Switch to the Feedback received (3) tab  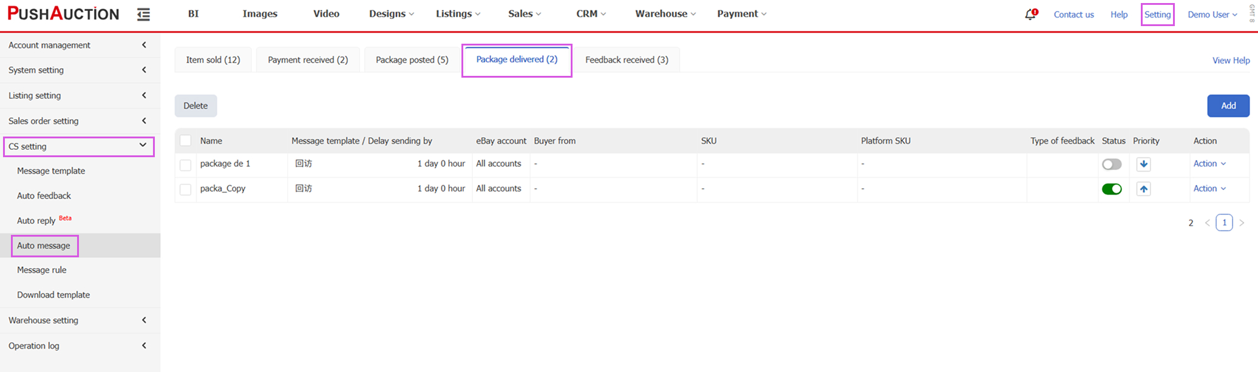click(x=627, y=59)
